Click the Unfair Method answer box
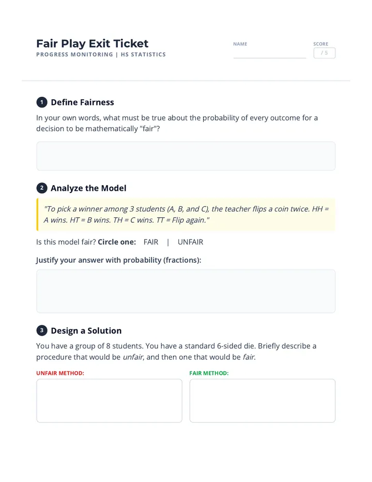 point(110,400)
